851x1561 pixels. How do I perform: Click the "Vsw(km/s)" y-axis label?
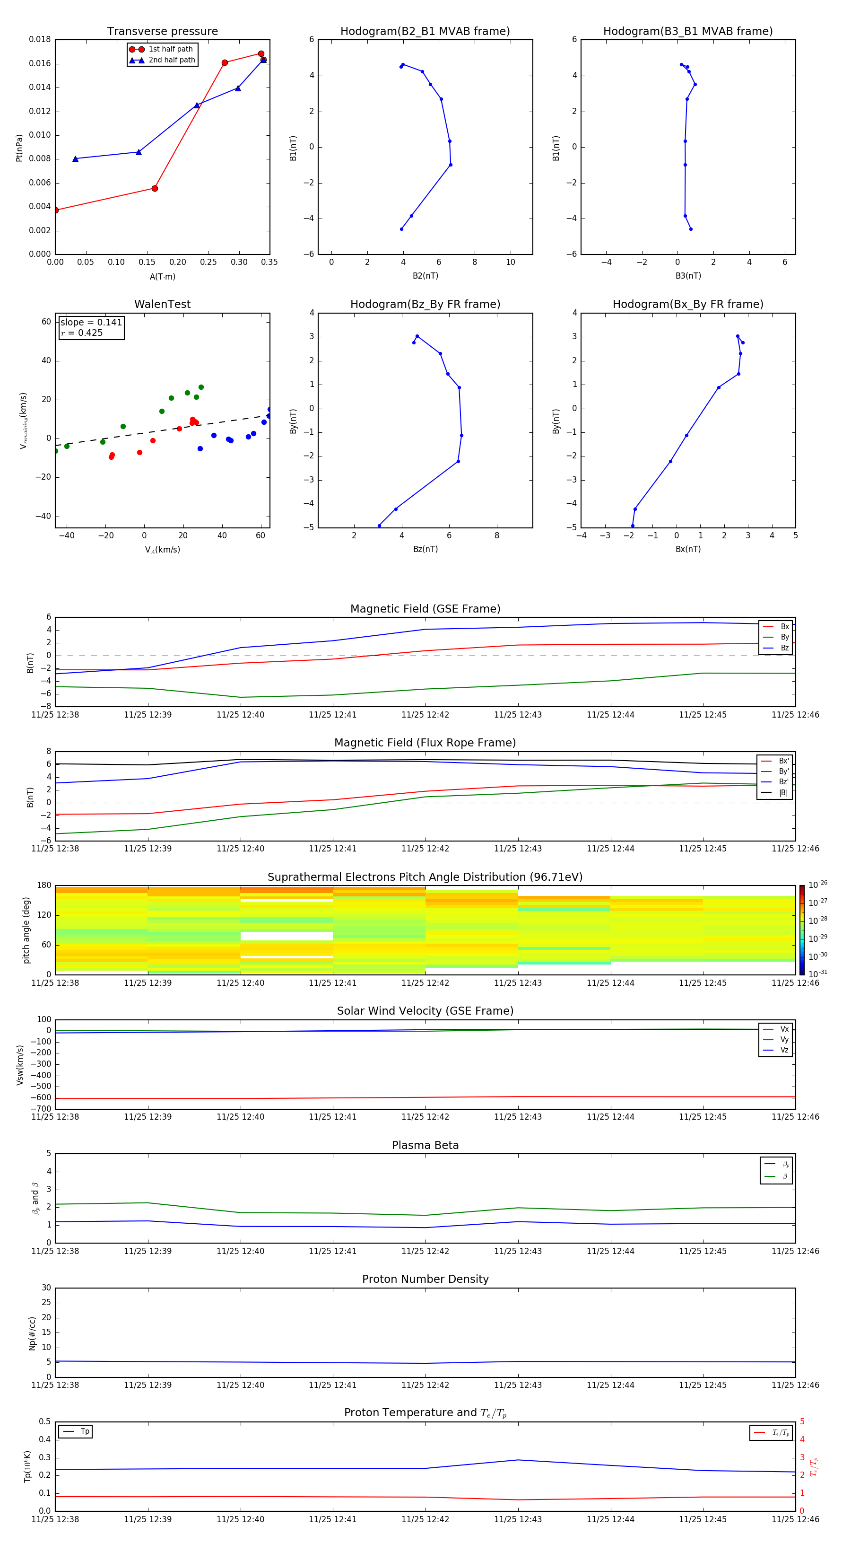19,1065
